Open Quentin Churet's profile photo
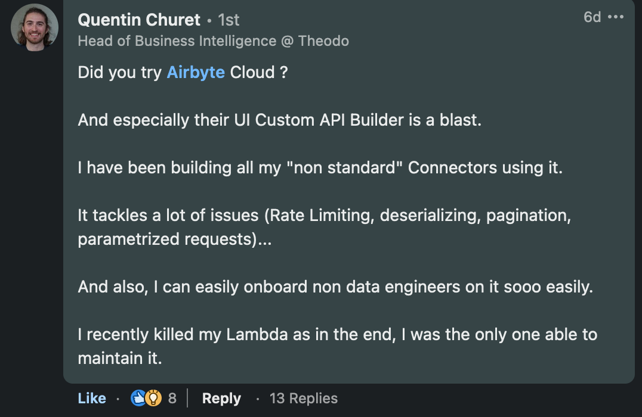Screen dimensions: 642x417 click(35, 27)
